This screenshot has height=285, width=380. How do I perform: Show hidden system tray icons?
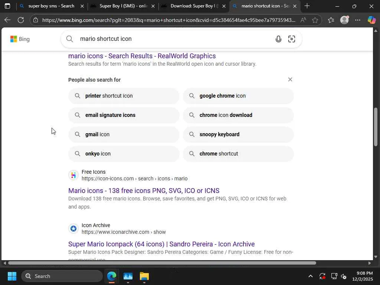click(x=311, y=276)
